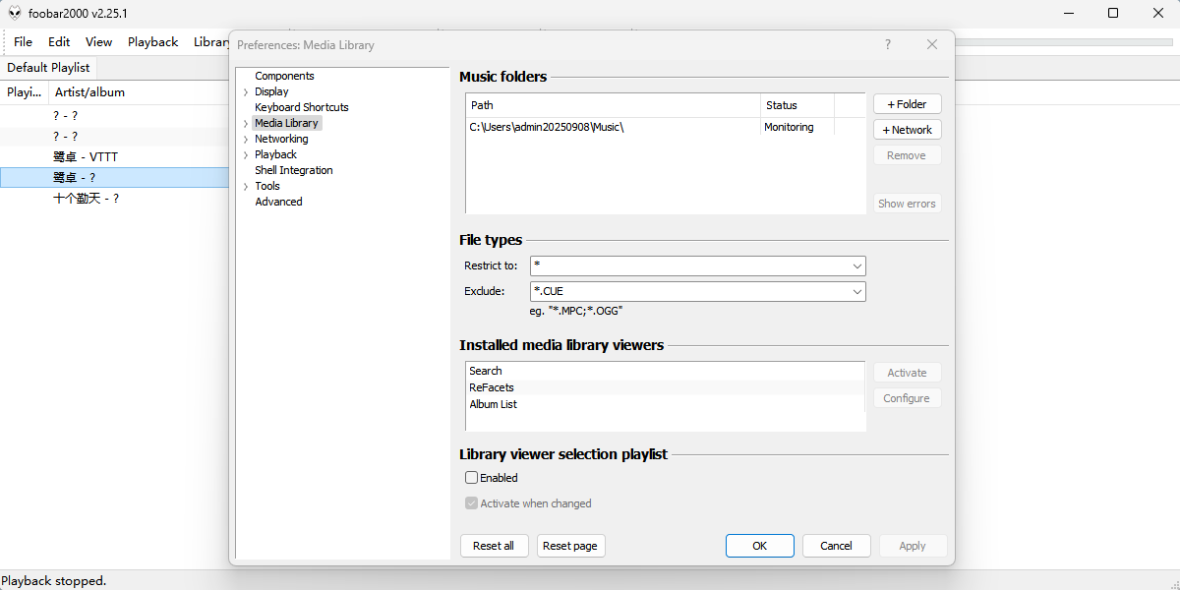The width and height of the screenshot is (1180, 590).
Task: Add a music folder with the +Folder button
Action: 907,103
